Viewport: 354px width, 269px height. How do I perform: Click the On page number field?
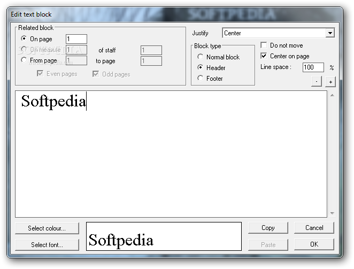click(76, 39)
